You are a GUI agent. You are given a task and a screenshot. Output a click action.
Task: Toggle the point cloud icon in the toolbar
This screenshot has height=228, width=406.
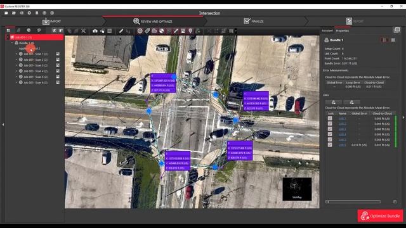(154, 31)
